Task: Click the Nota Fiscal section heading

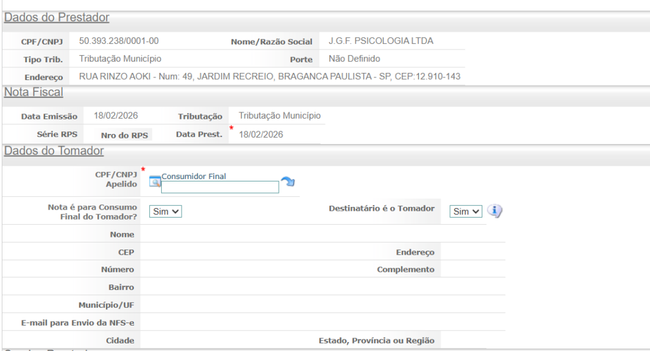Action: coord(34,93)
